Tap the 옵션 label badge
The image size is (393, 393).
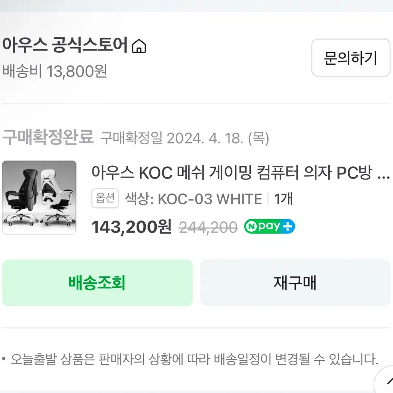(x=105, y=198)
